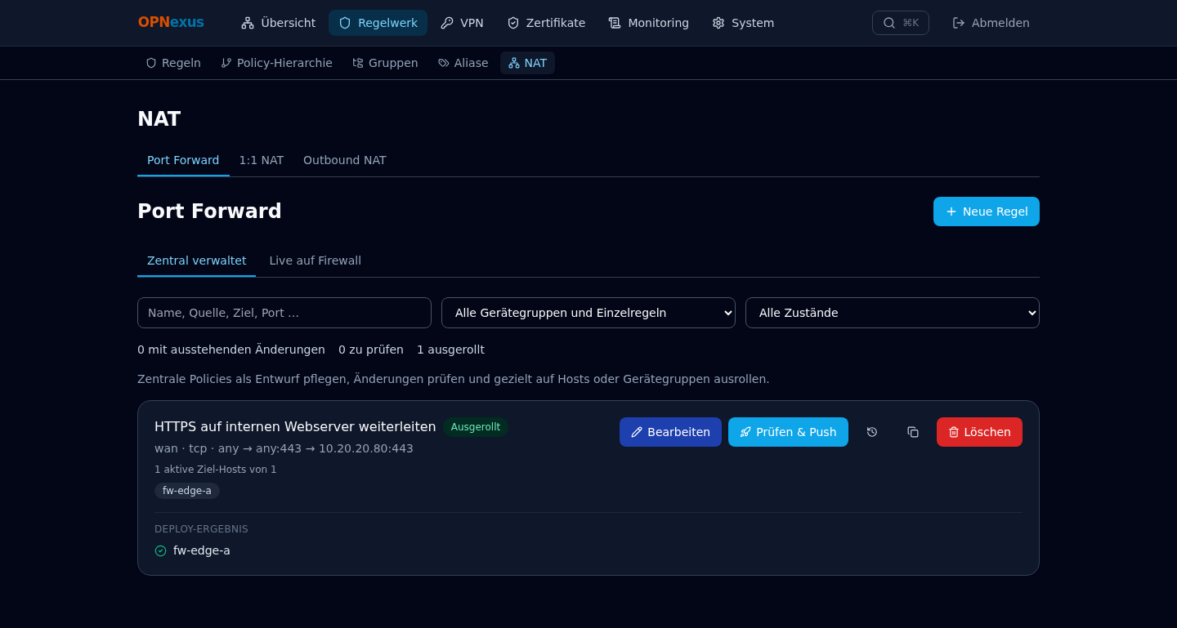Image resolution: width=1177 pixels, height=628 pixels.
Task: Click the '0 zu prüfen' counter
Action: coord(371,350)
